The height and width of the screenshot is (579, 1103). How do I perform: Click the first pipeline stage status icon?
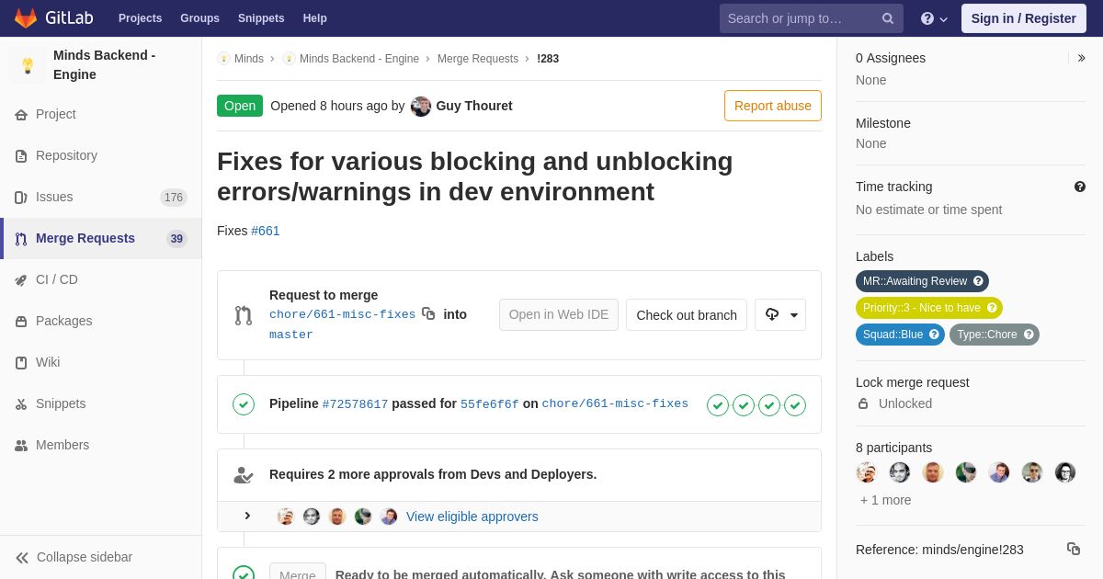(718, 405)
